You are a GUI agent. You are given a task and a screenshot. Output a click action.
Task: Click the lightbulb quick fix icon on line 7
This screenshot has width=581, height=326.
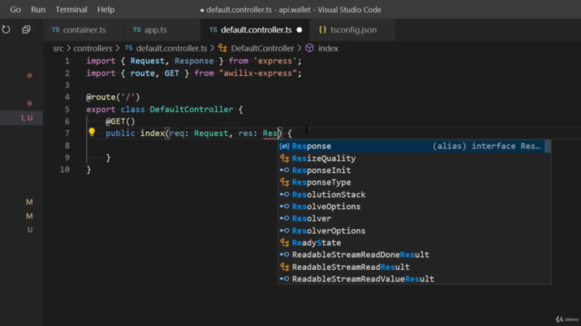pyautogui.click(x=92, y=132)
